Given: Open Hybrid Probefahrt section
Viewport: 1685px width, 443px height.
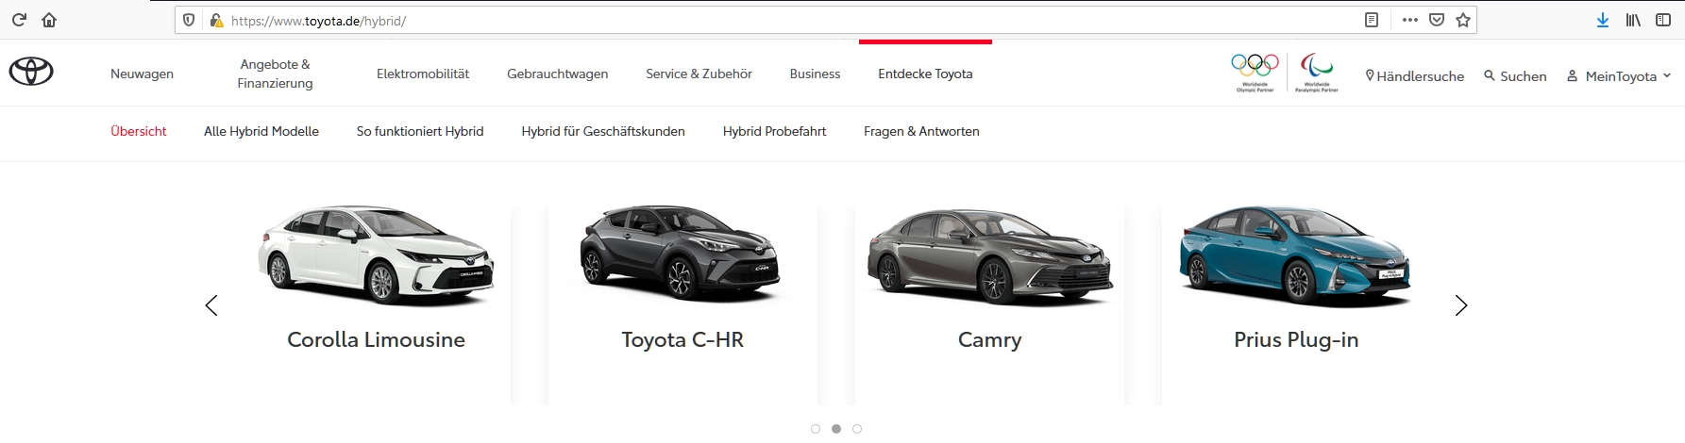Looking at the screenshot, I should 774,131.
